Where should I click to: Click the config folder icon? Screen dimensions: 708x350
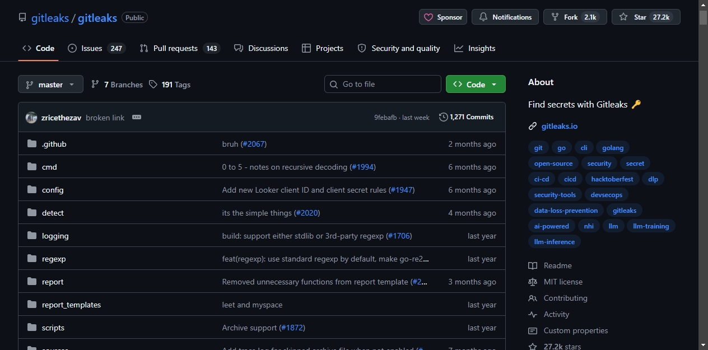[31, 190]
